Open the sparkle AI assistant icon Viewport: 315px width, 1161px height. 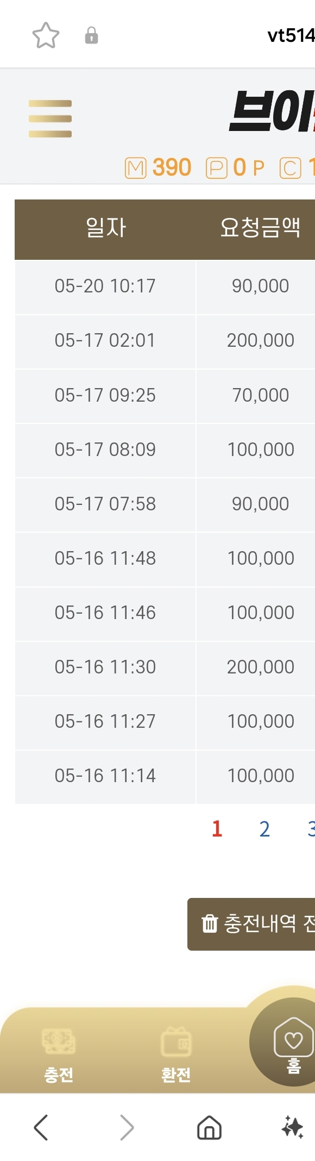coord(292,1127)
